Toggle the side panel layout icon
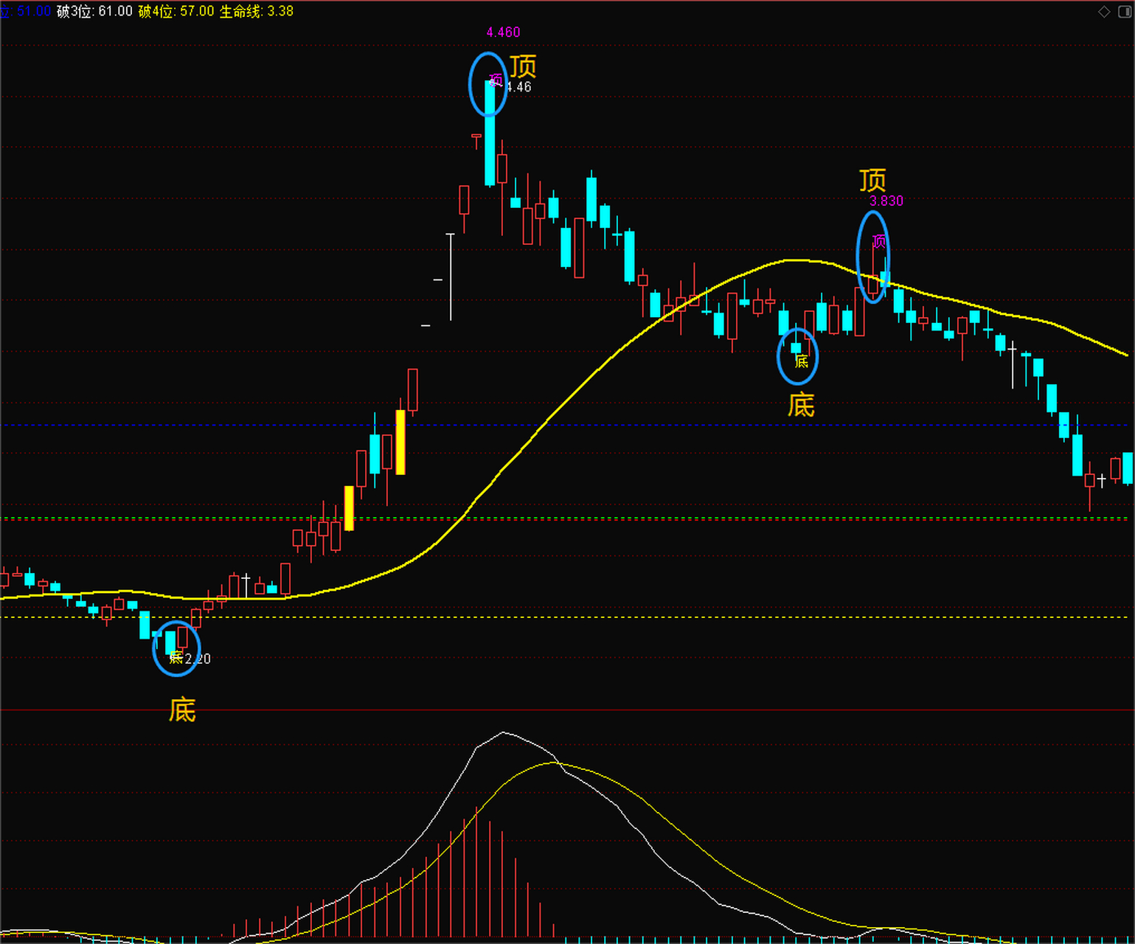The height and width of the screenshot is (944, 1135). click(x=1125, y=12)
